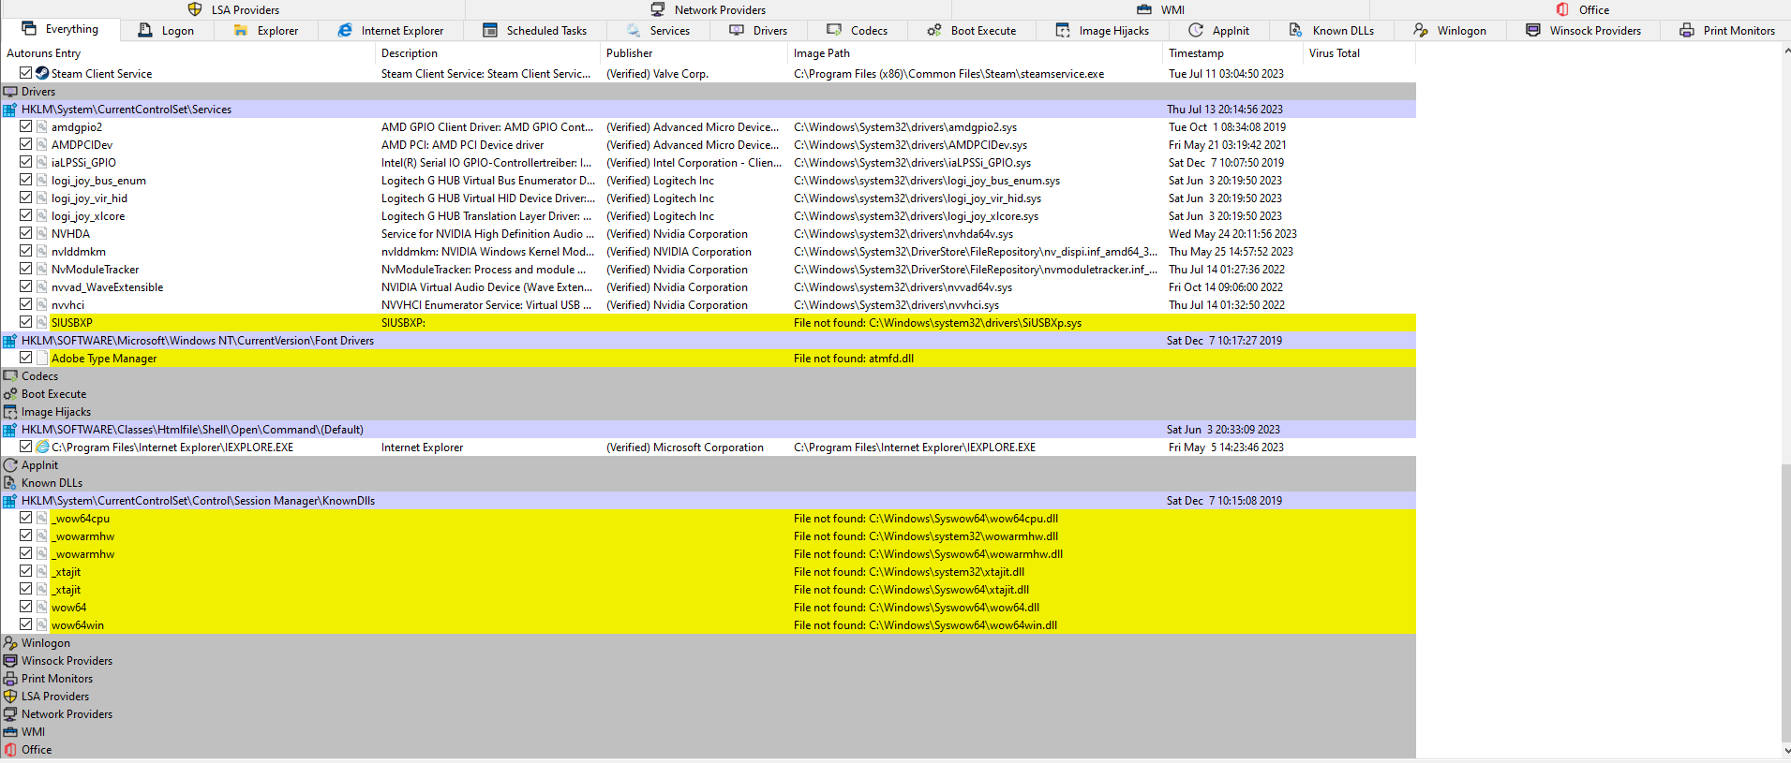Disable the amdgpio2 driver checkbox
This screenshot has width=1791, height=763.
26,125
